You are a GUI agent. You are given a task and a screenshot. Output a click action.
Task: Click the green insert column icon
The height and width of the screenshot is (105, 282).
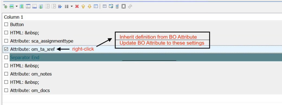coord(22,6)
